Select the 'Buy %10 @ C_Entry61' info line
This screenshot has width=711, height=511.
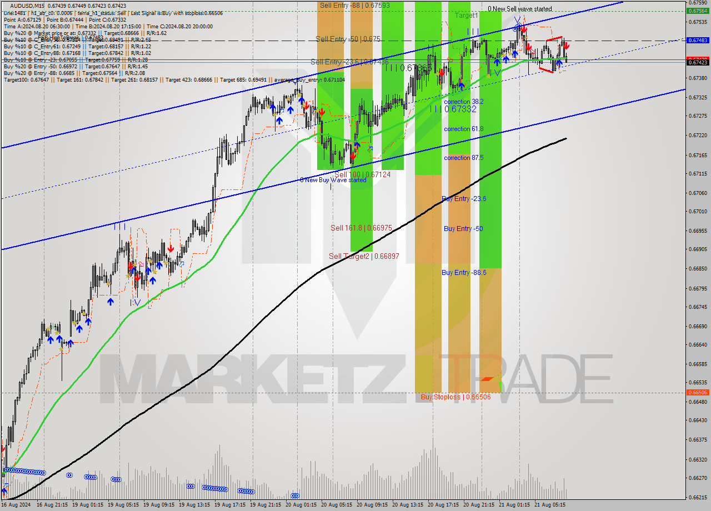click(77, 46)
